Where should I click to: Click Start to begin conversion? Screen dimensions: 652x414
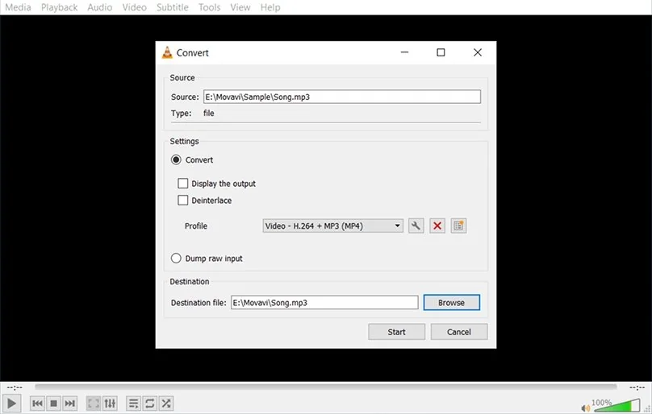[397, 332]
